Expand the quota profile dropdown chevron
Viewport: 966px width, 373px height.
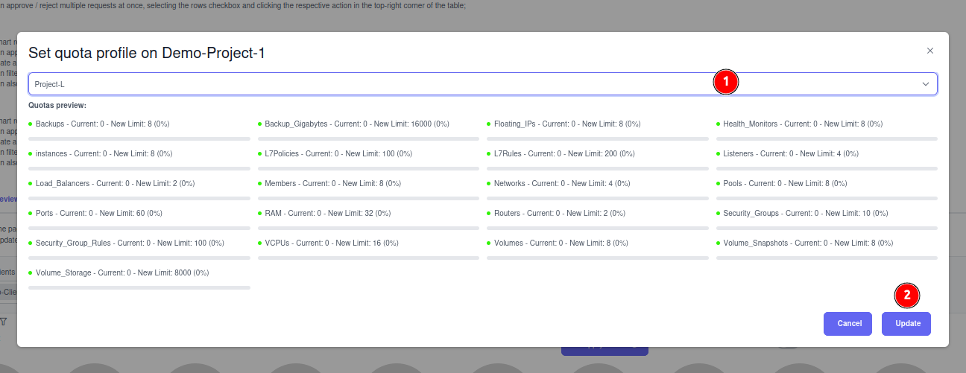tap(926, 84)
